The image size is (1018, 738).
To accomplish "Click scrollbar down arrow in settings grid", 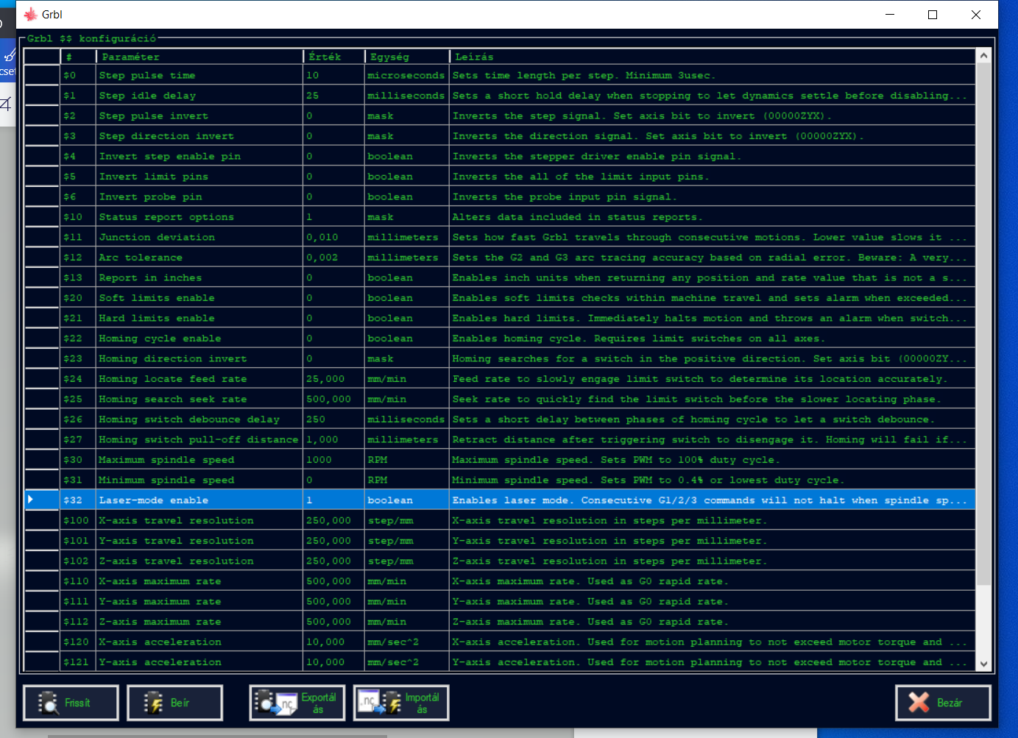I will point(983,664).
